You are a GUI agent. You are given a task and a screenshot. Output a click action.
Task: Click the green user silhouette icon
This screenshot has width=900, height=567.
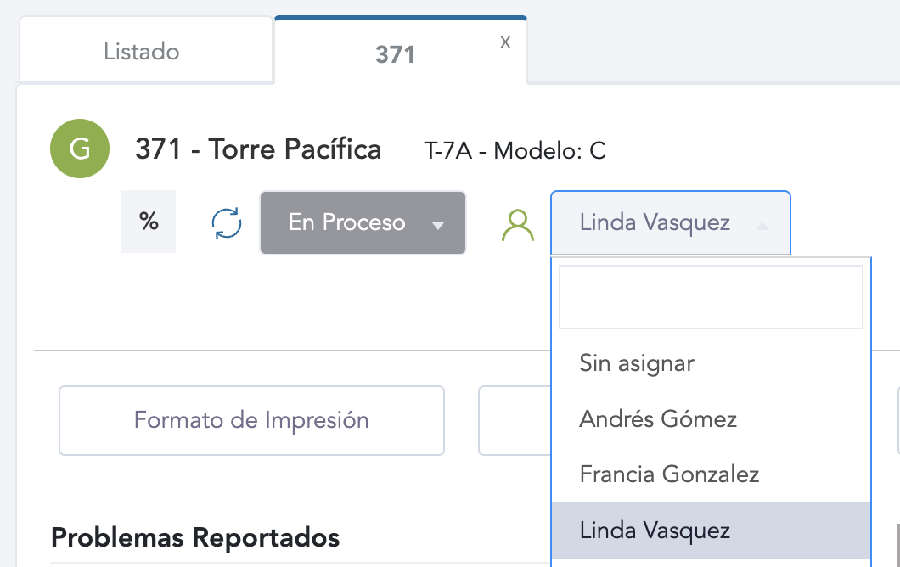[518, 225]
